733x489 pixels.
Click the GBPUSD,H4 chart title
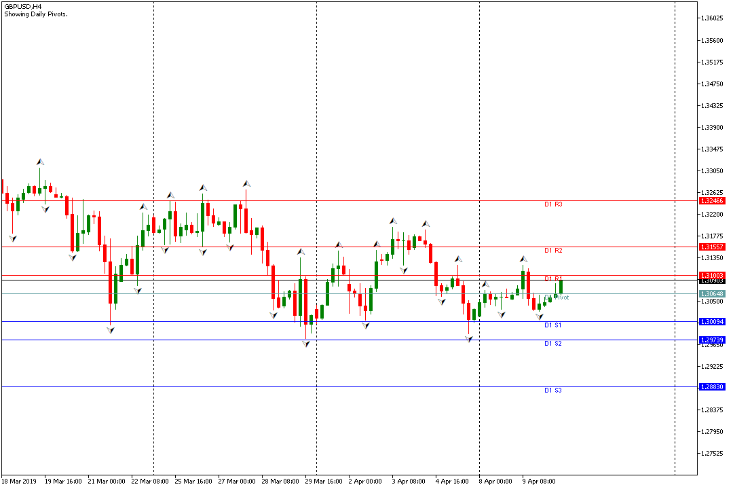click(x=22, y=6)
